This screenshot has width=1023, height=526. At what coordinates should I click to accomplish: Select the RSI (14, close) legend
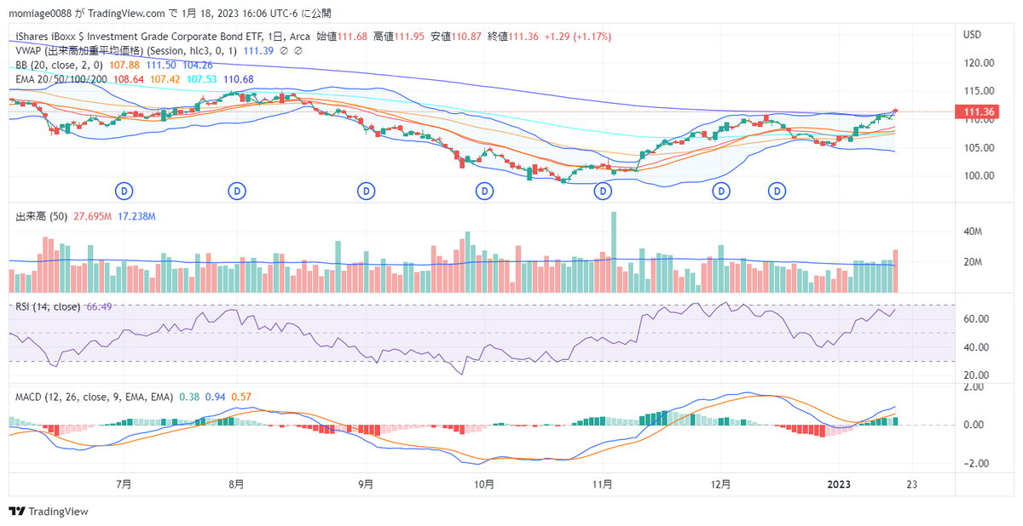[x=49, y=306]
